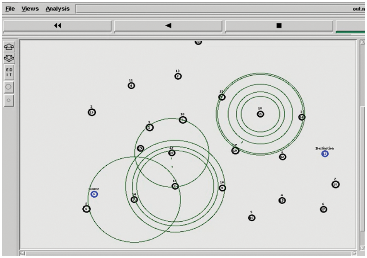The width and height of the screenshot is (367, 258).
Task: Click the zoom in up-arrow icon
Action: (x=8, y=47)
